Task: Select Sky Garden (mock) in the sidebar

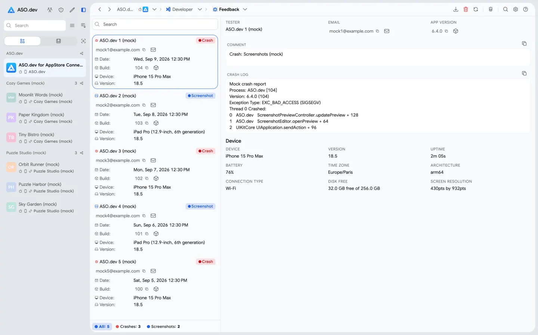Action: pos(45,207)
